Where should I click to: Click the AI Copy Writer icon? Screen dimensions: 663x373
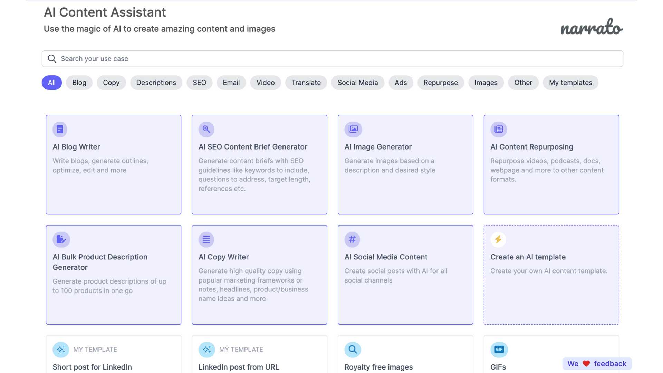coord(206,239)
